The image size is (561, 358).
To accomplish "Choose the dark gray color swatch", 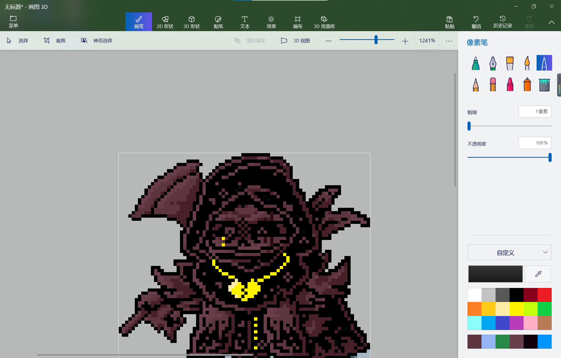I will pos(503,295).
